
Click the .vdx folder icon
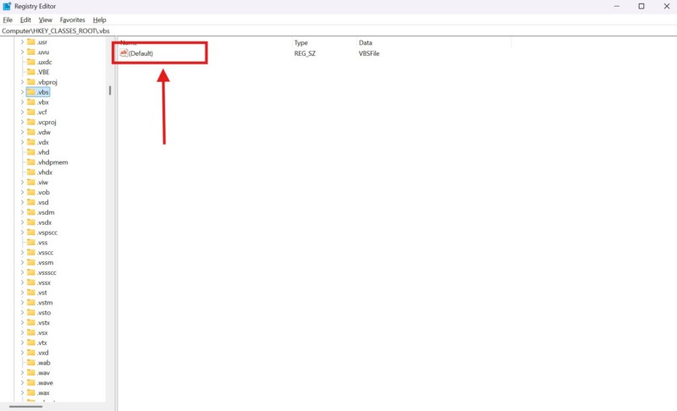(31, 142)
